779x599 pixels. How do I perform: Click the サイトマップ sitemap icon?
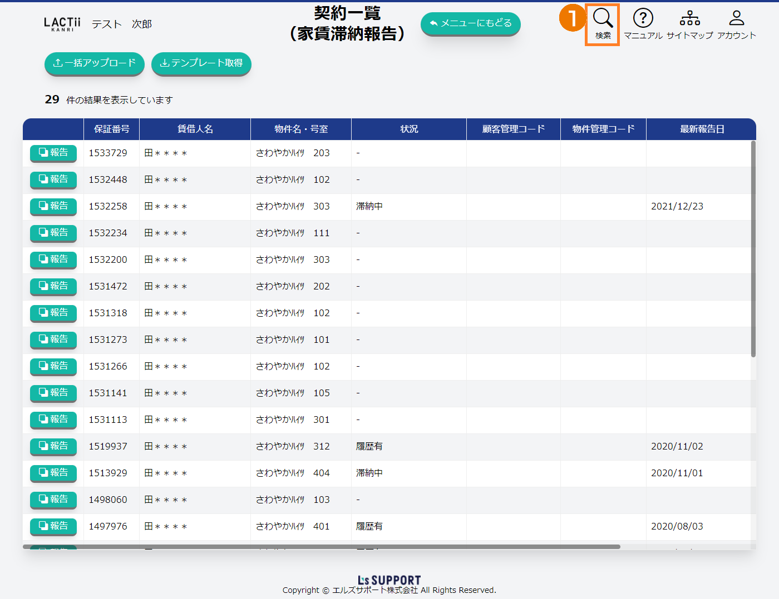point(689,24)
